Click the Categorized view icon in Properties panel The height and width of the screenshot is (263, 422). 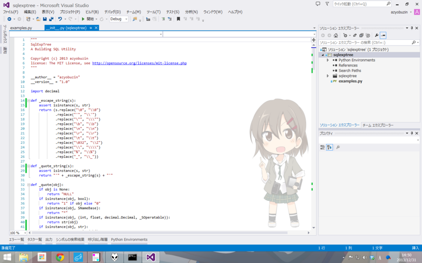(x=322, y=147)
